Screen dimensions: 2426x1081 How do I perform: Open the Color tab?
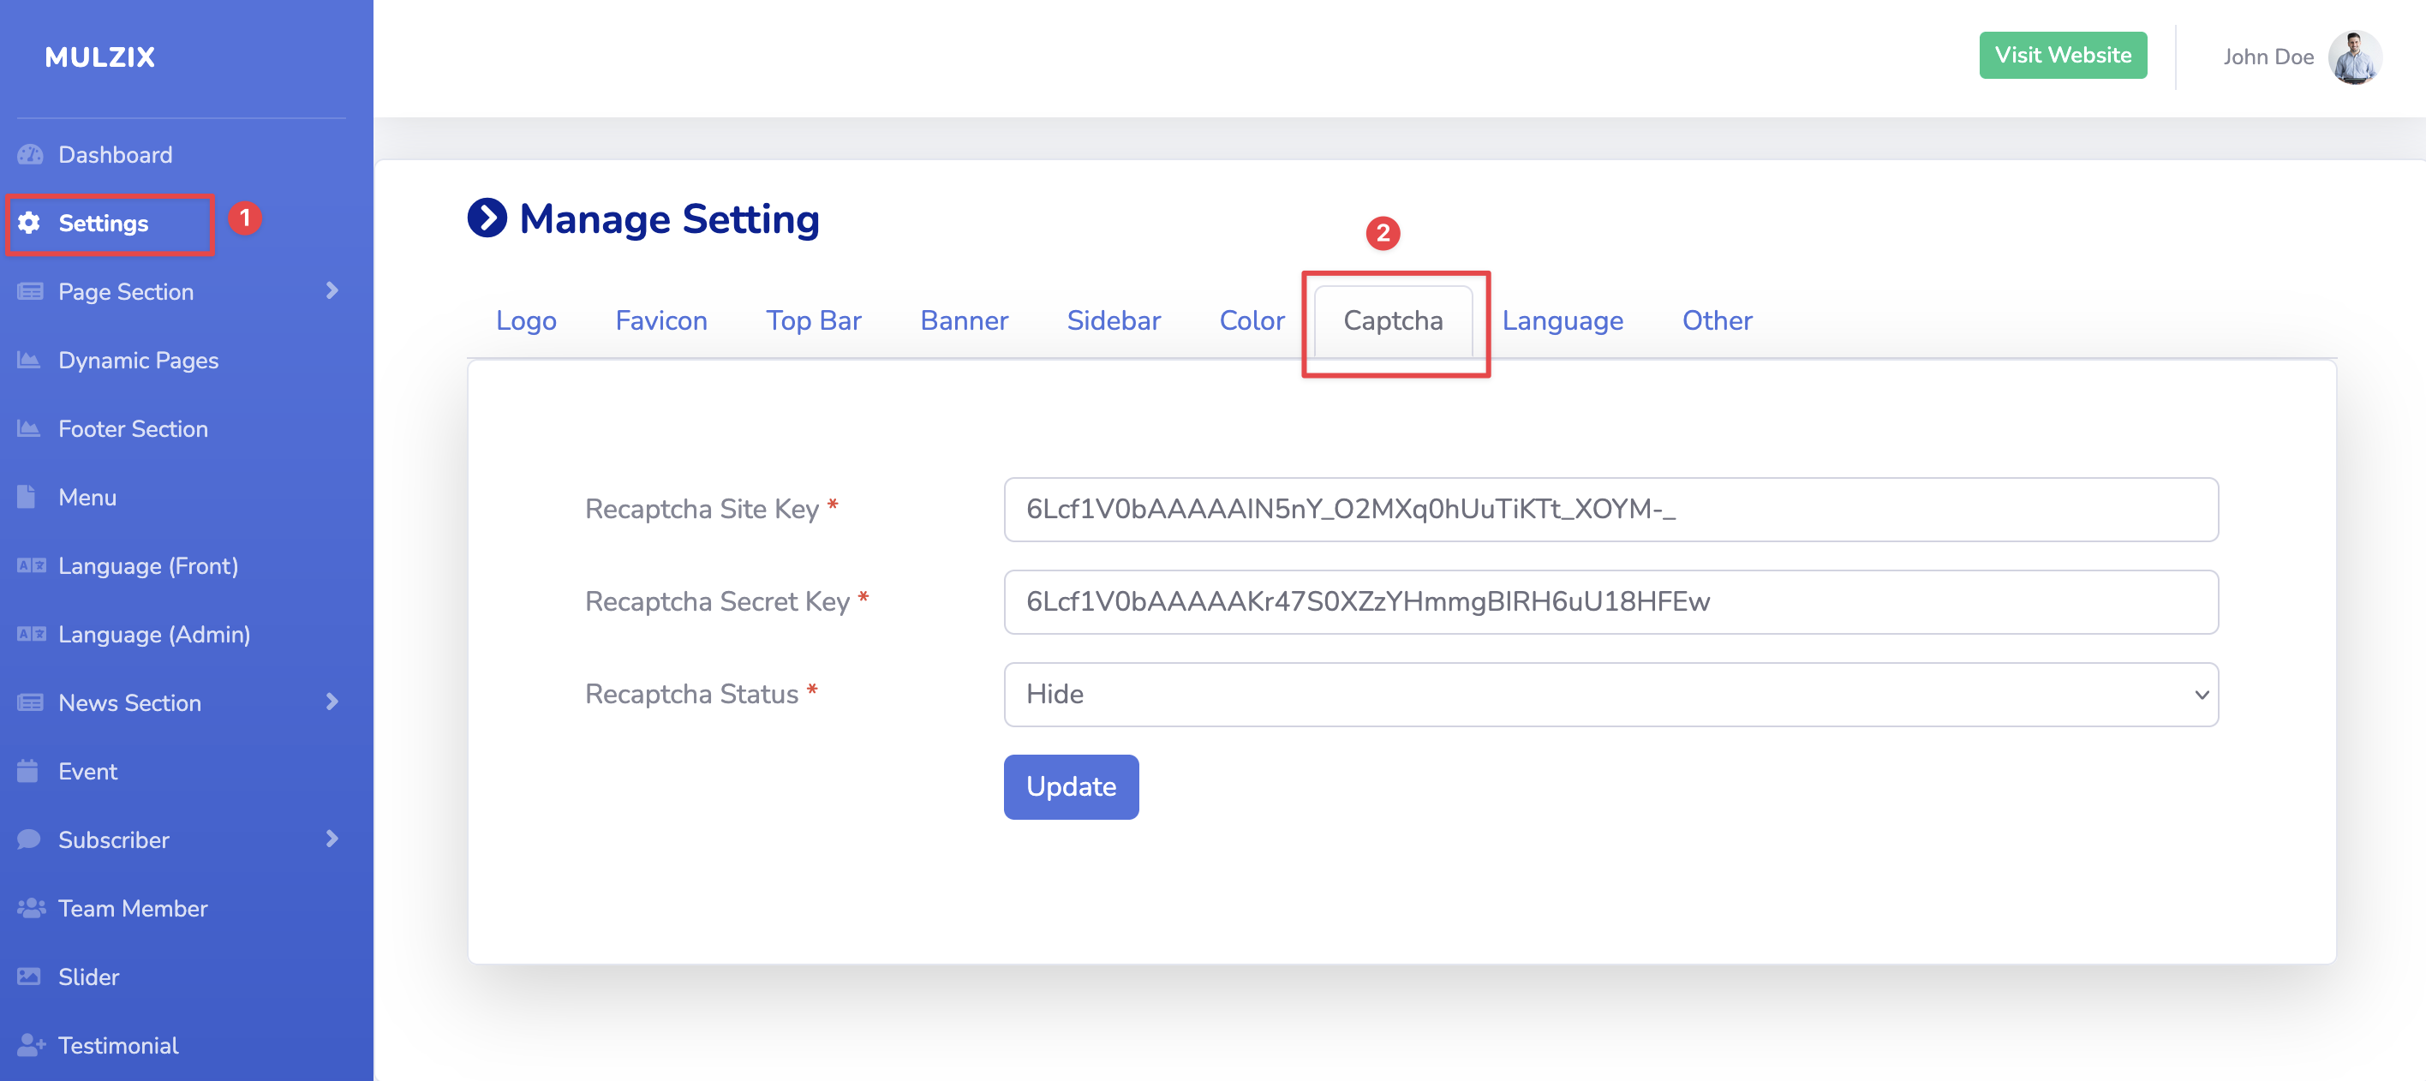tap(1252, 321)
